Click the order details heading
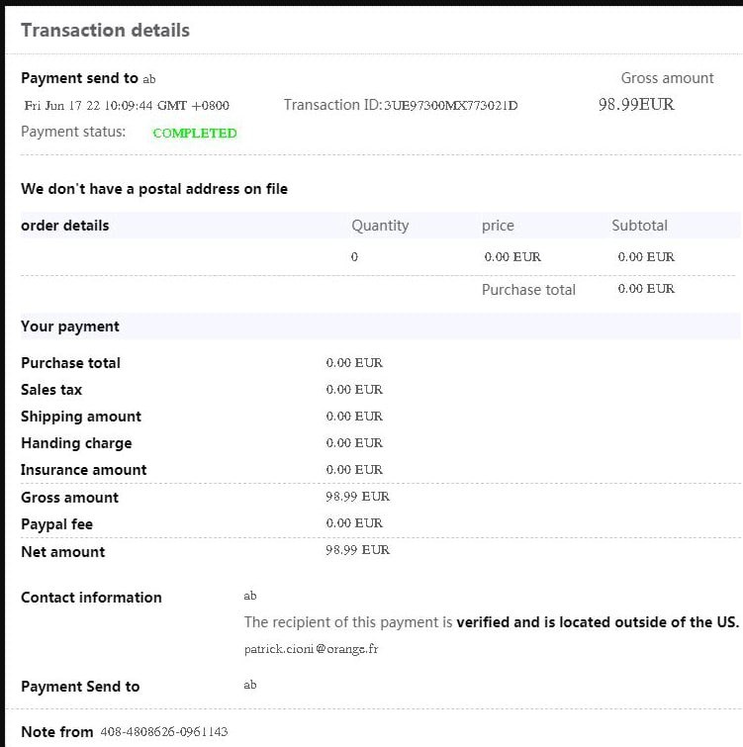 (64, 226)
